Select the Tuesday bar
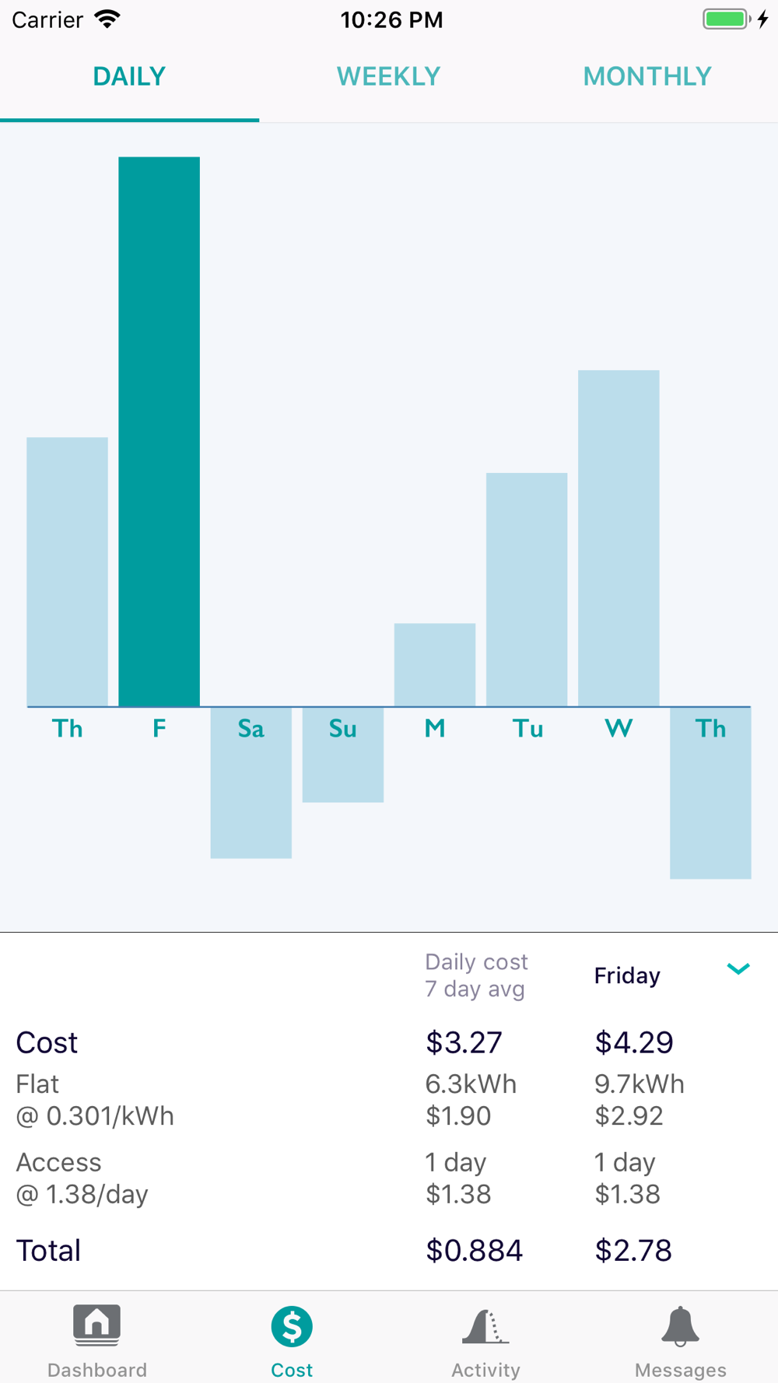The image size is (778, 1383). (527, 590)
